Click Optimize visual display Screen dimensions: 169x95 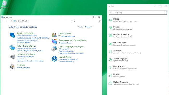click(x=66, y=62)
